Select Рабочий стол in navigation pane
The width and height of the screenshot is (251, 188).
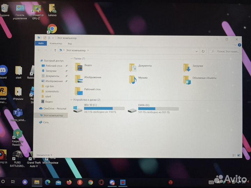click(52, 66)
